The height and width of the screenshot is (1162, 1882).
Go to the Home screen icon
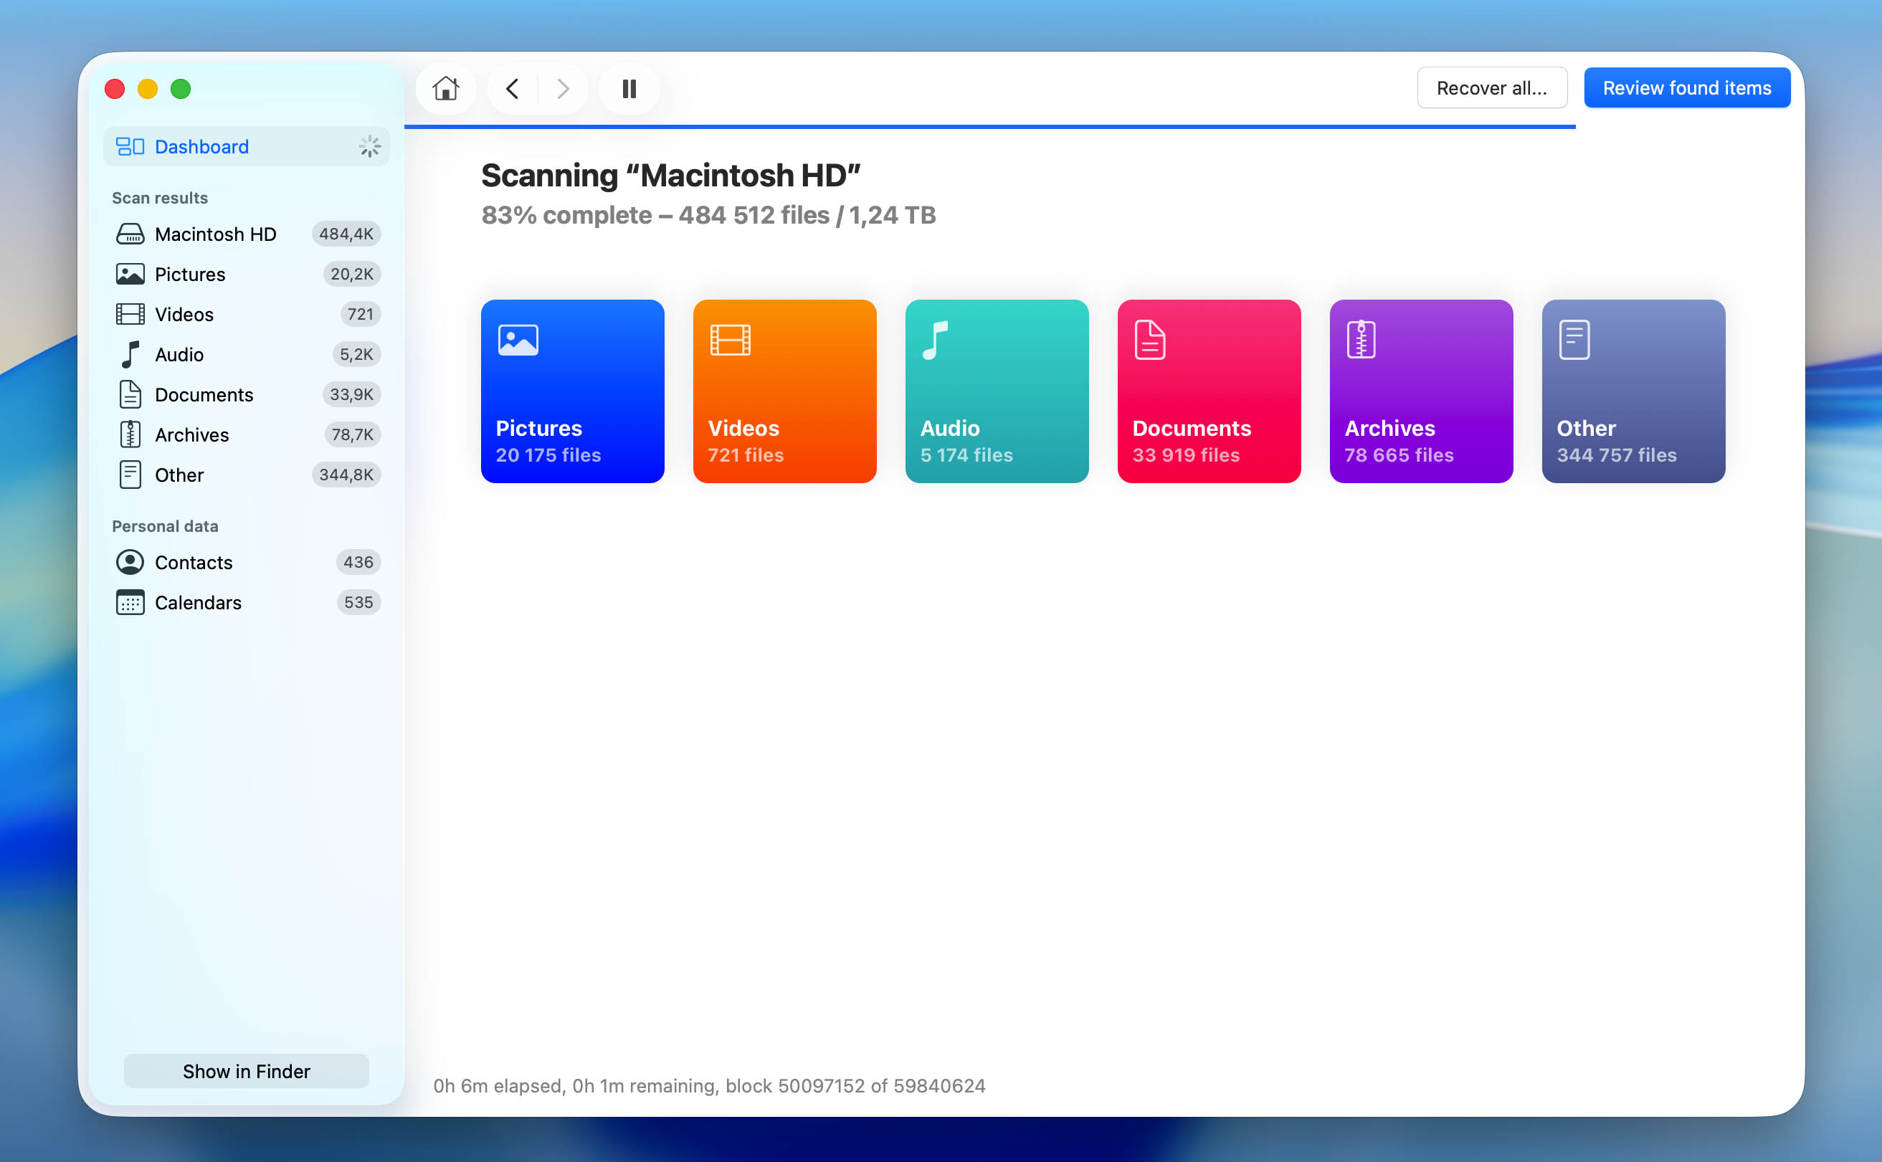click(446, 88)
